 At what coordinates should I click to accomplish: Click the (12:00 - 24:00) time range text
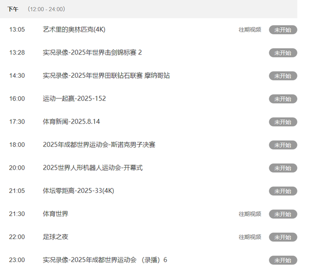tap(47, 9)
